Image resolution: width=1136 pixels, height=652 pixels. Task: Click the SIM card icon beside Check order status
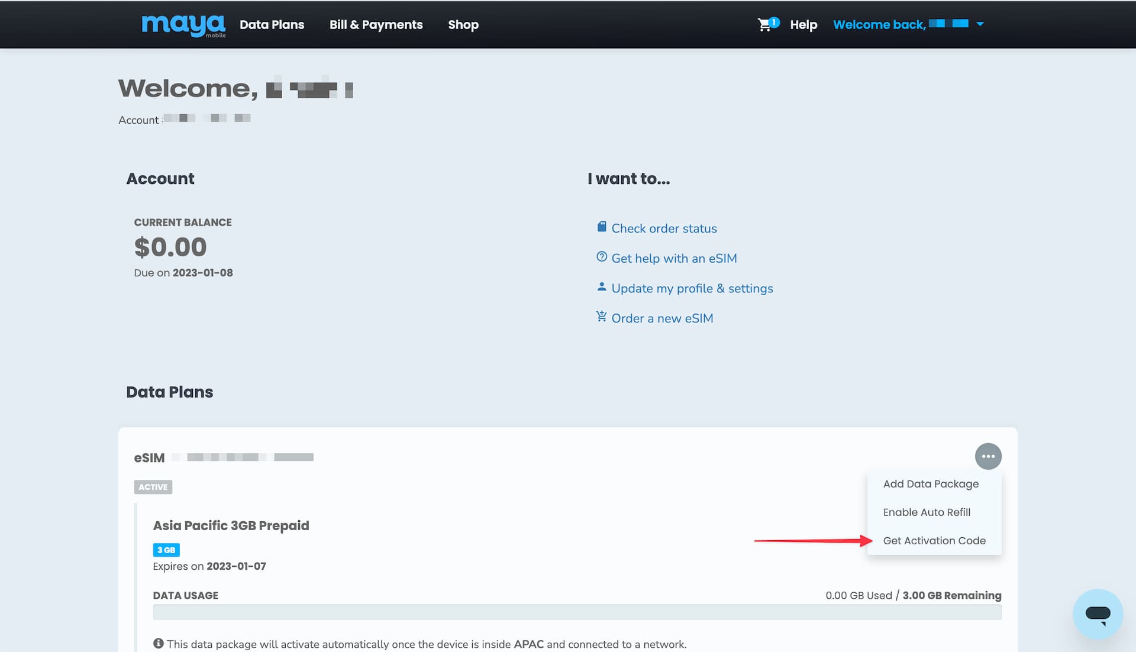tap(602, 227)
